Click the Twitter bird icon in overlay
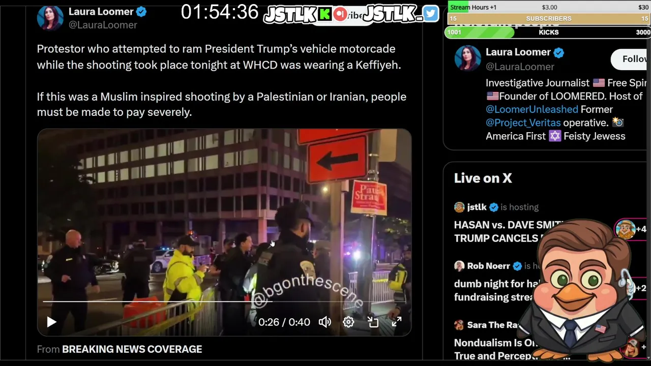 pos(430,14)
